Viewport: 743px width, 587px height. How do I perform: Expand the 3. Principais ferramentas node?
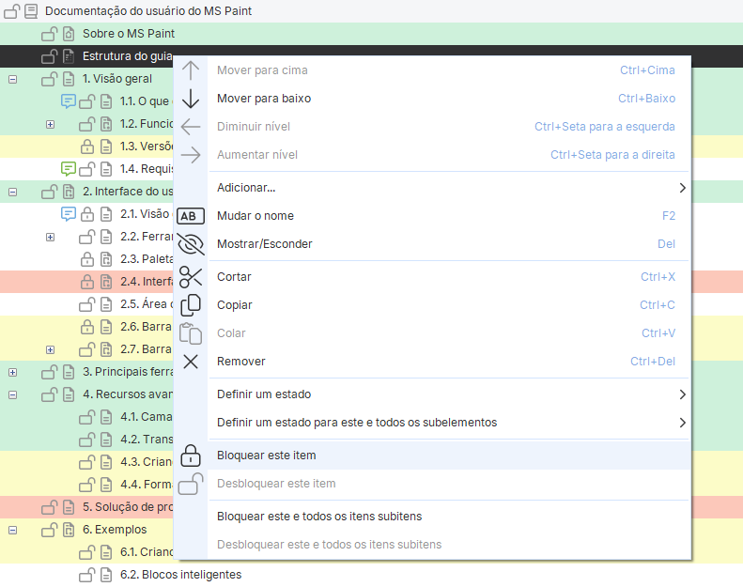[13, 372]
